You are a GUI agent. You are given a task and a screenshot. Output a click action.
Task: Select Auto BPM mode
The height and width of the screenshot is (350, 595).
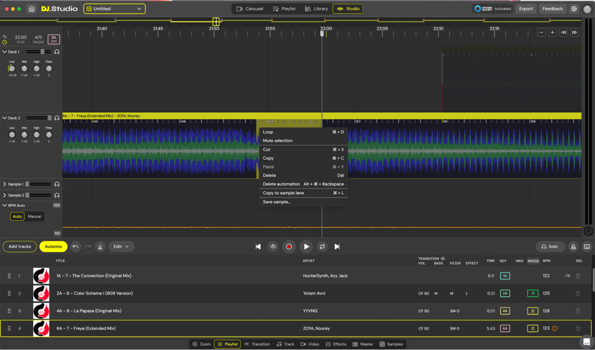pyautogui.click(x=17, y=216)
